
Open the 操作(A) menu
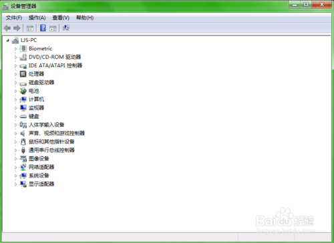[37, 17]
